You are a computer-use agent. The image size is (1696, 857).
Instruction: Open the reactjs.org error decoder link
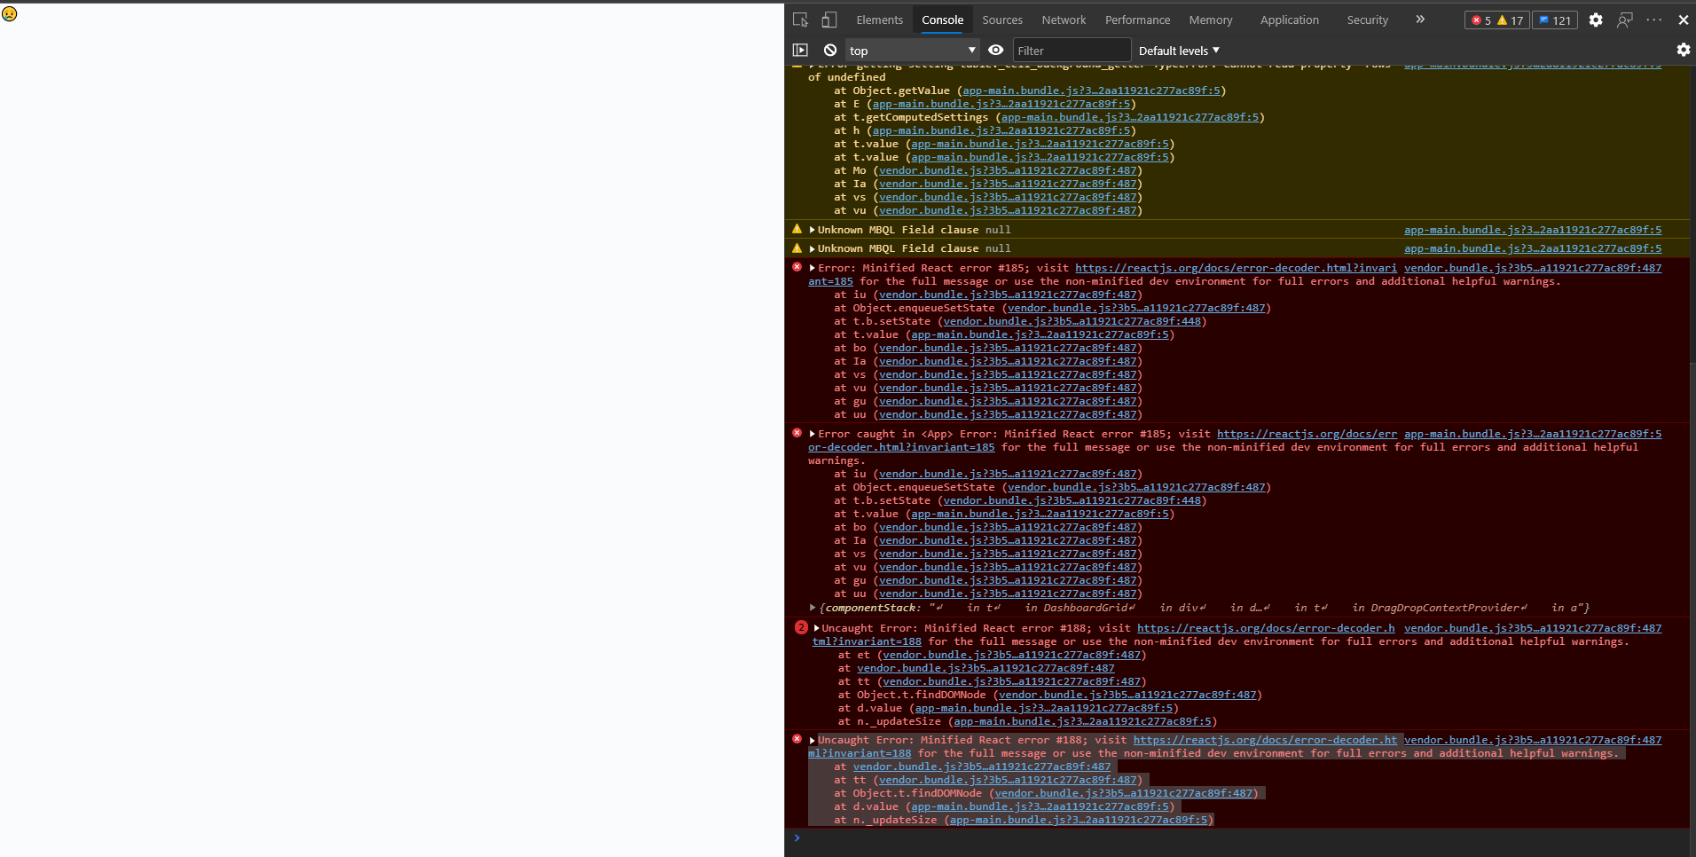(1235, 267)
